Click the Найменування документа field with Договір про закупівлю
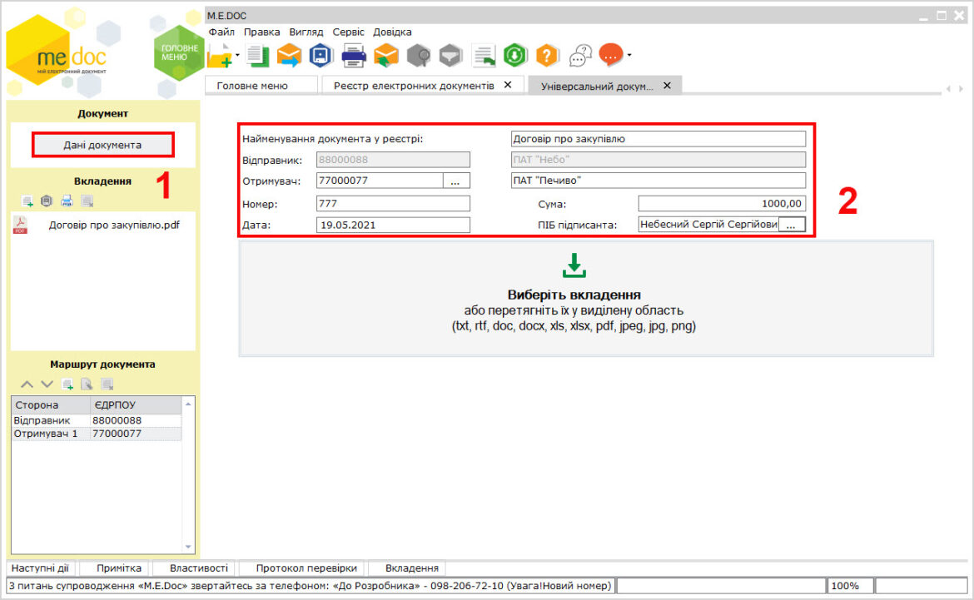Viewport: 974px width, 600px height. pos(658,138)
